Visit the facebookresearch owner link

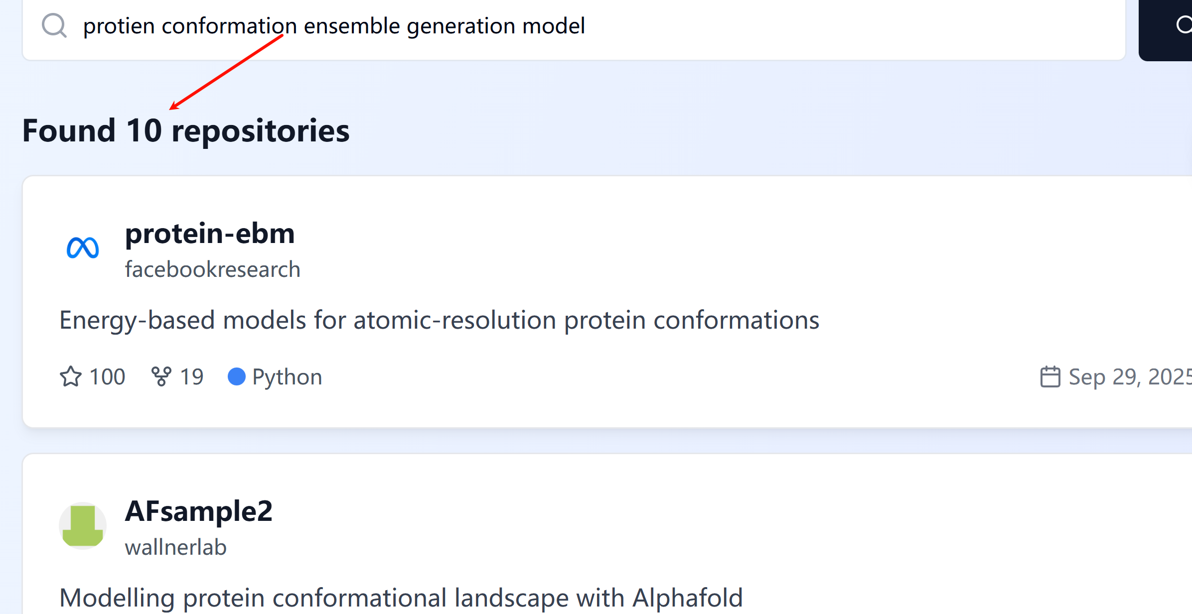212,269
